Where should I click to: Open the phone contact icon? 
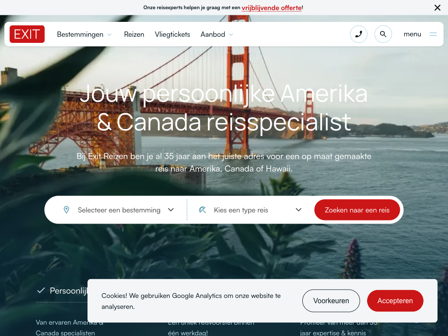[359, 34]
